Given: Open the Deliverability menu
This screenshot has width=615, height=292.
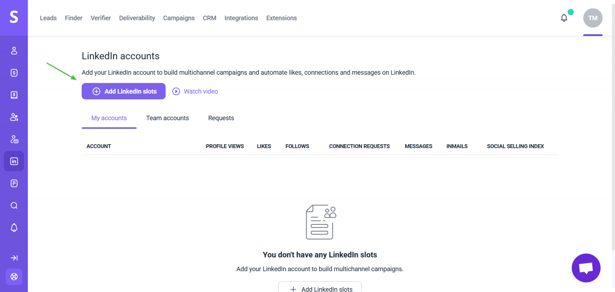Looking at the screenshot, I should [x=137, y=18].
